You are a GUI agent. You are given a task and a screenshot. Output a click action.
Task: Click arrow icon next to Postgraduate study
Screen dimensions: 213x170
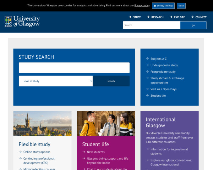pyautogui.click(x=147, y=72)
